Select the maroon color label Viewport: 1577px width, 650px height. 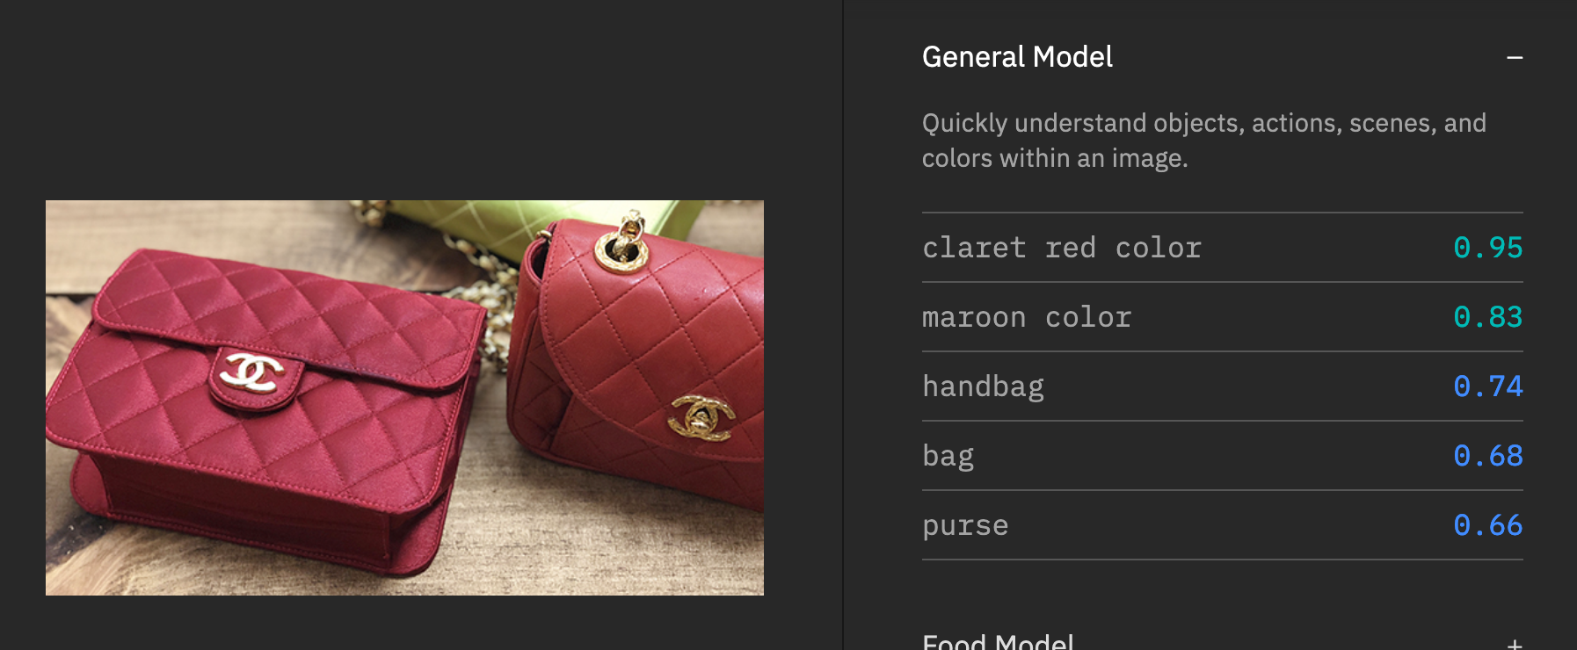1027,317
